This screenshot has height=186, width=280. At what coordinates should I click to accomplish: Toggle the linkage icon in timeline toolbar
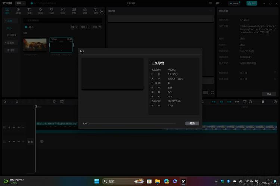(x=229, y=102)
